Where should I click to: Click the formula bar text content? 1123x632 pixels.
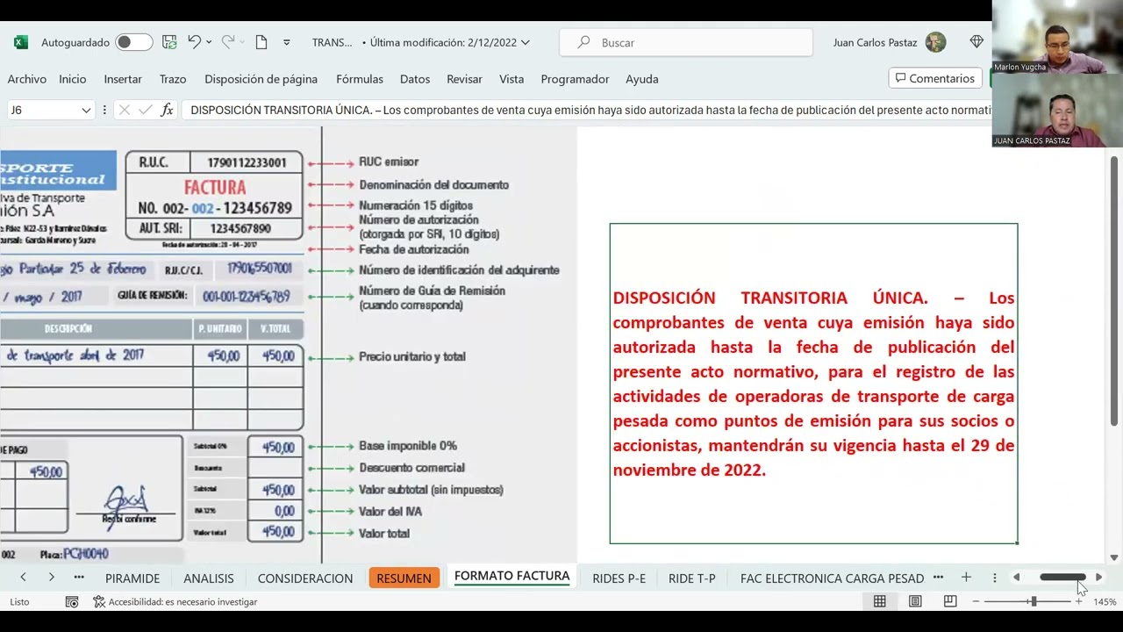(x=590, y=110)
